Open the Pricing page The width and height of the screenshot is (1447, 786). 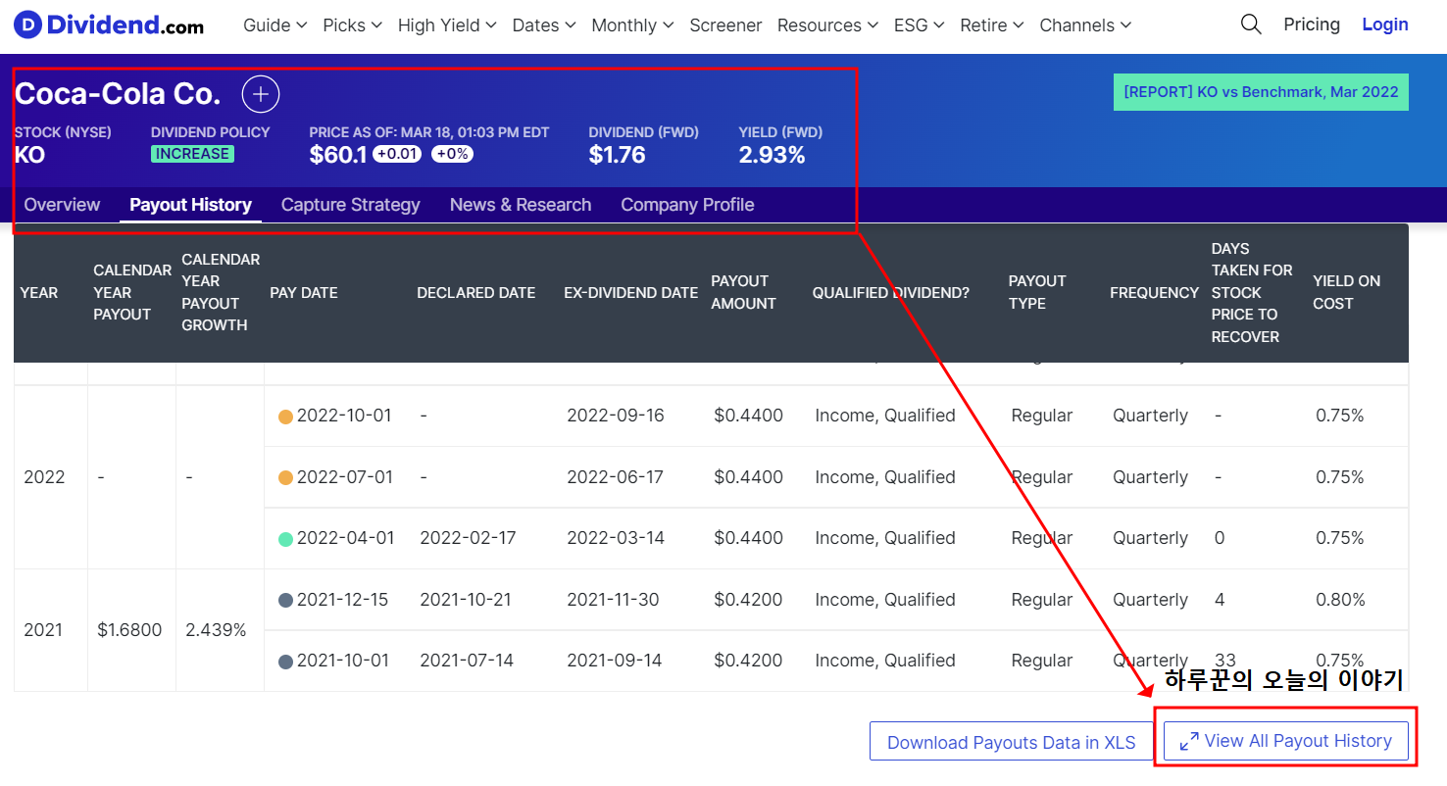(1312, 25)
